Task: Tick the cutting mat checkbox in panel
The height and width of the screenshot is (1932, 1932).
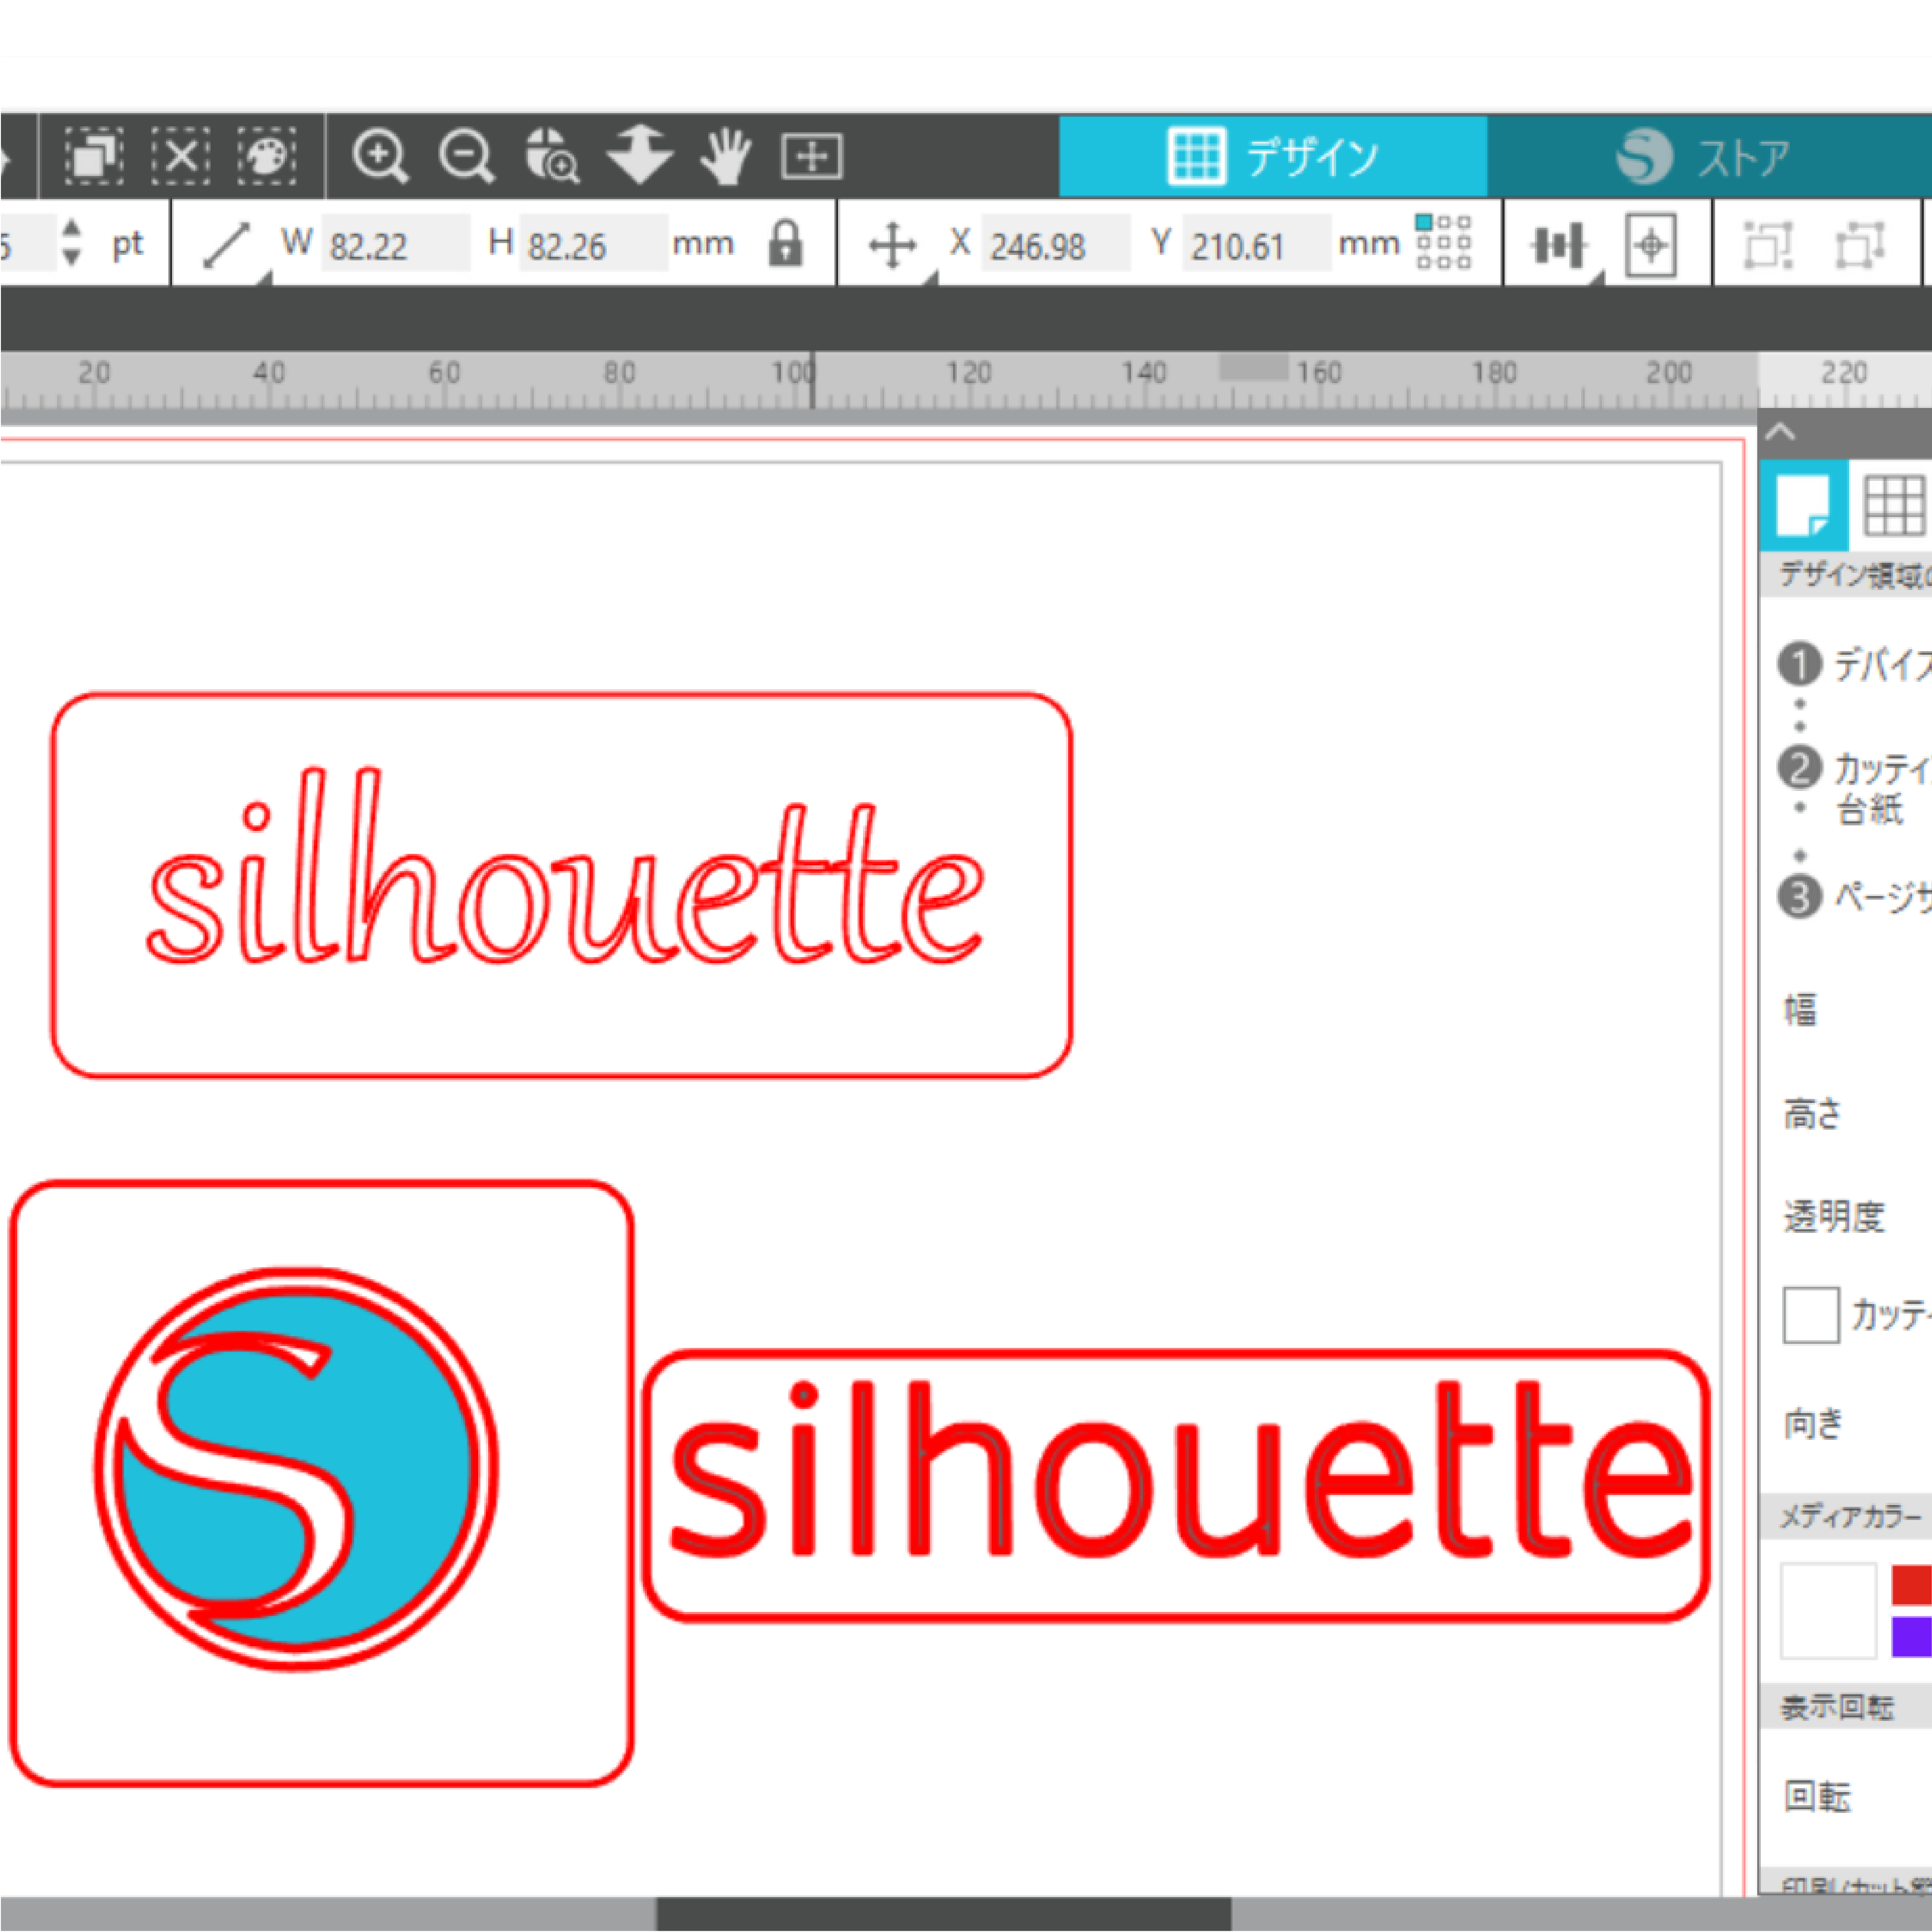Action: tap(1810, 1315)
